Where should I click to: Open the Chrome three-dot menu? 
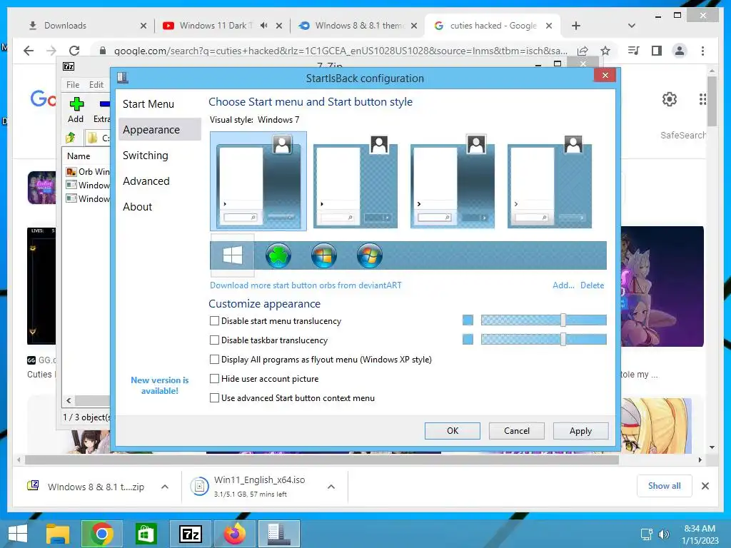coord(702,51)
